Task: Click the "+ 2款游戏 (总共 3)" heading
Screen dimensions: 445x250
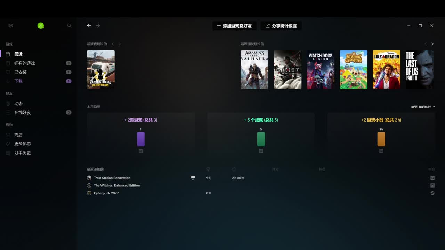Action: (x=141, y=120)
